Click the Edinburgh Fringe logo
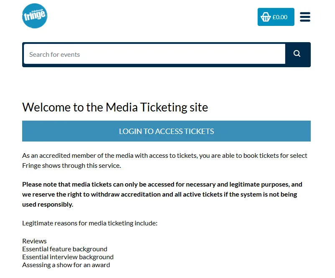Image resolution: width=335 pixels, height=278 pixels. click(x=34, y=16)
